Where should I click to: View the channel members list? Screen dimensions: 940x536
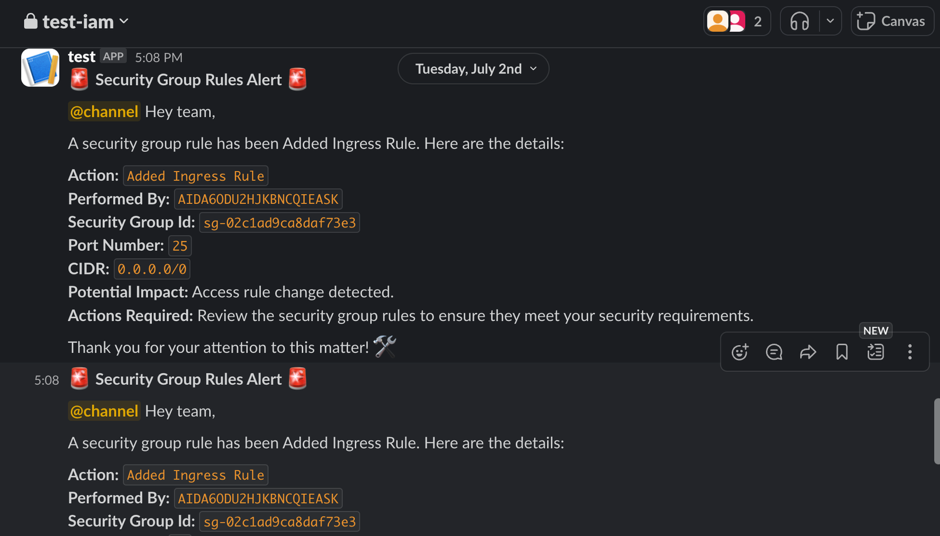pos(737,22)
